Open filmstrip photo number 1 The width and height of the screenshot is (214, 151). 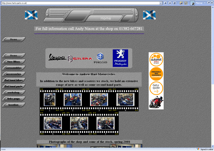tap(50, 99)
